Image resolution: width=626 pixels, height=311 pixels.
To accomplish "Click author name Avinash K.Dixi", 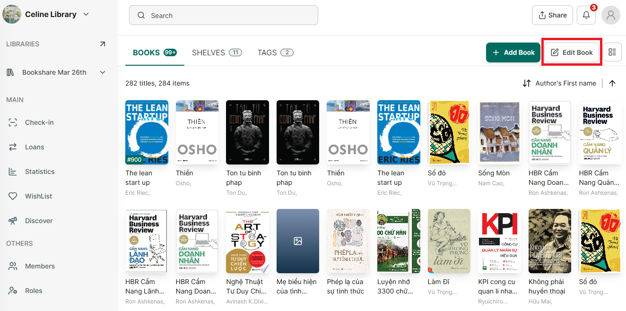I will (x=247, y=301).
